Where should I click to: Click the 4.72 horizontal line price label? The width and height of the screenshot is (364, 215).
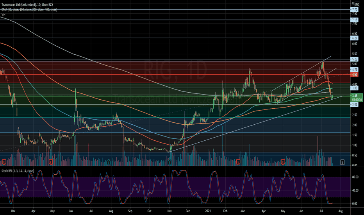[355, 70]
